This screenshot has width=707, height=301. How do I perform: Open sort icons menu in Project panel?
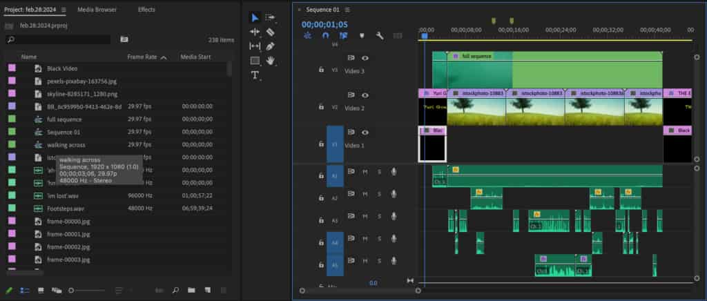click(x=119, y=291)
